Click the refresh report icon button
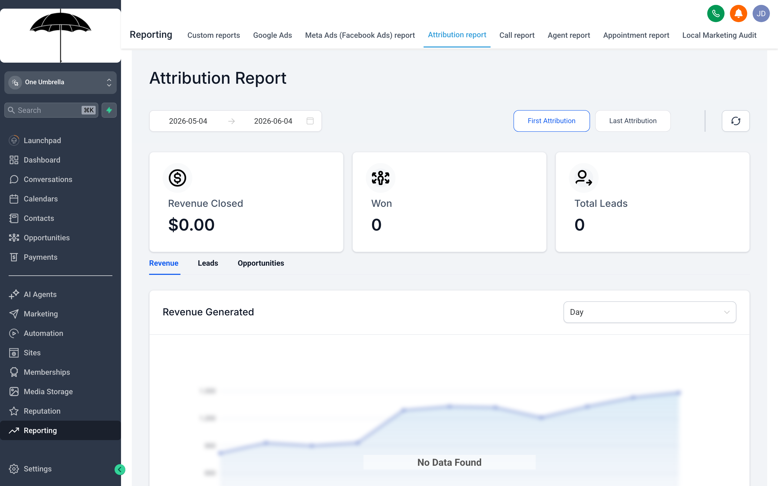778x486 pixels. 736,121
